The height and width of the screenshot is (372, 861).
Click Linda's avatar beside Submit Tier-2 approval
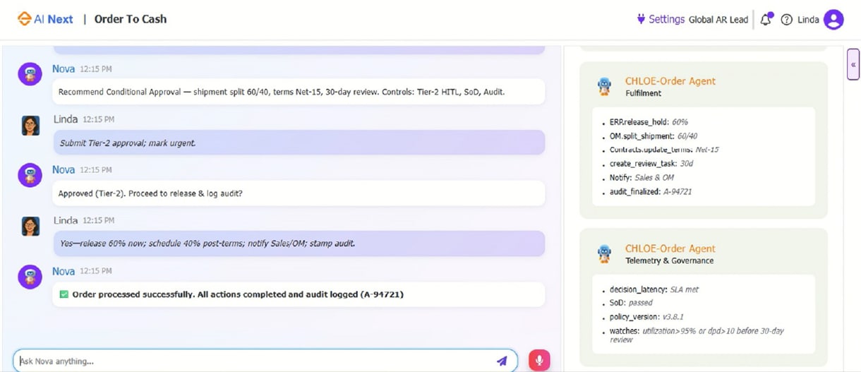(x=30, y=126)
